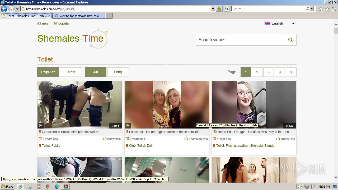Open the 'All popular' link
The width and height of the screenshot is (338, 190).
click(62, 23)
